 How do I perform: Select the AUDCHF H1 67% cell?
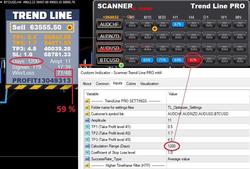178,24
